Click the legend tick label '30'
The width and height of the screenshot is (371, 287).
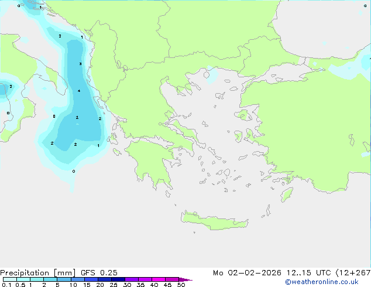coord(127,285)
